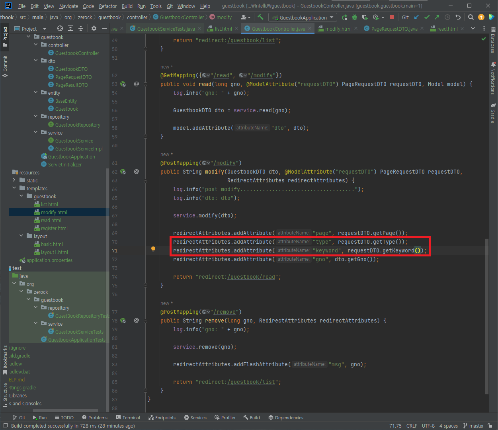The image size is (498, 430).
Task: Stop the running application with the red square
Action: pos(392,17)
